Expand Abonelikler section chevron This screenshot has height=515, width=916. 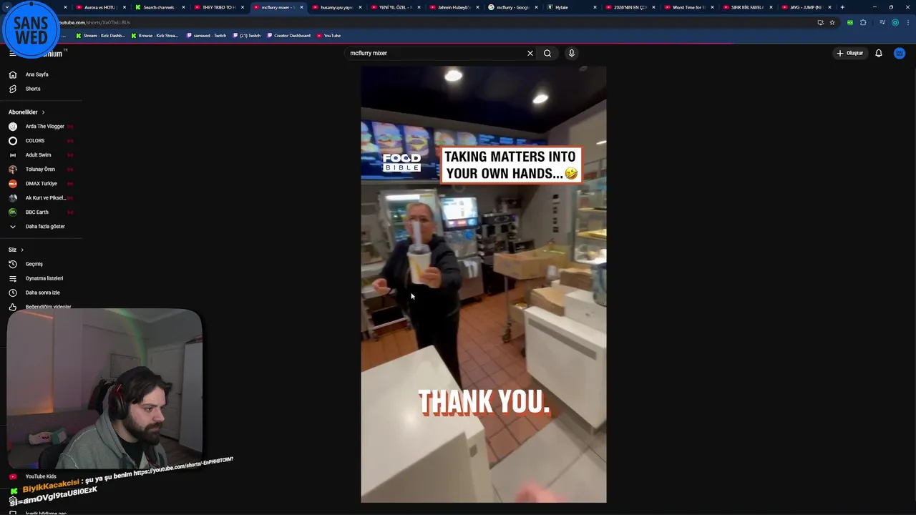[x=43, y=112]
